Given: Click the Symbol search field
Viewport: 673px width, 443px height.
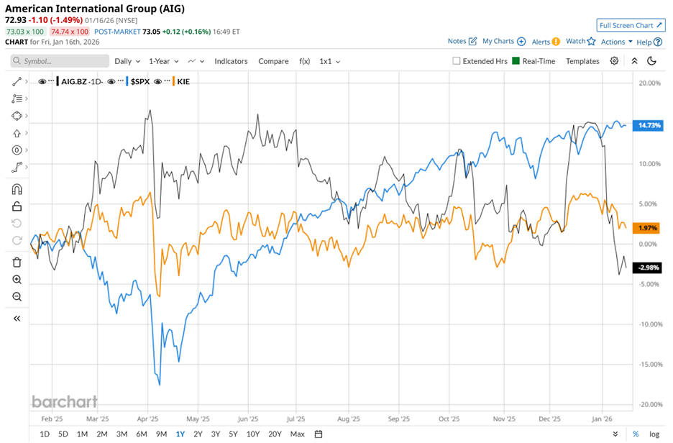Looking at the screenshot, I should point(60,61).
